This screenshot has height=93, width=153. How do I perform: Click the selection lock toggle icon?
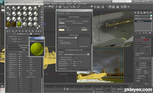pyautogui.click(x=65, y=89)
